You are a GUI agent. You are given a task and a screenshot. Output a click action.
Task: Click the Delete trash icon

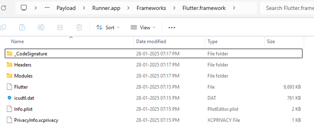pyautogui.click(x=79, y=27)
